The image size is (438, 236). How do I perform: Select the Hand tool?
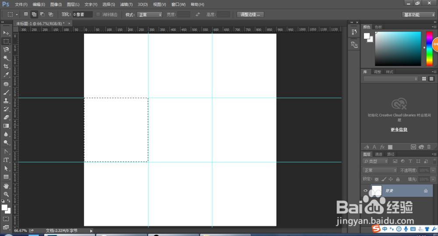[6, 186]
